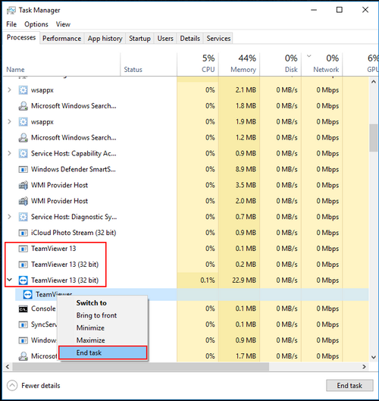Click the horizontal scrollbar thumb
This screenshot has height=401, width=379.
pyautogui.click(x=141, y=366)
